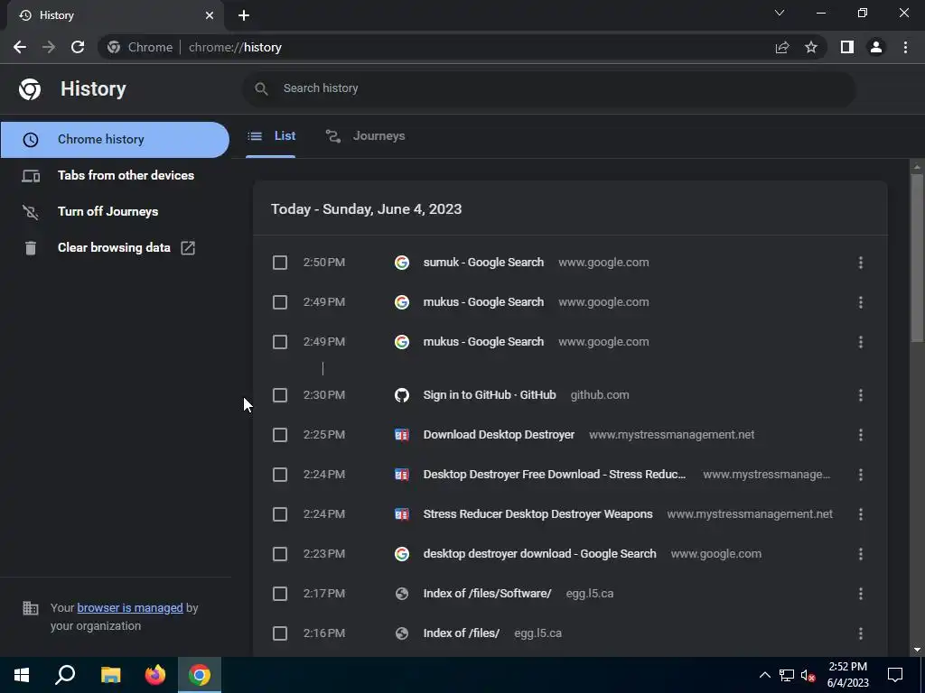Open the Sign in to GitHub history link

pos(489,395)
